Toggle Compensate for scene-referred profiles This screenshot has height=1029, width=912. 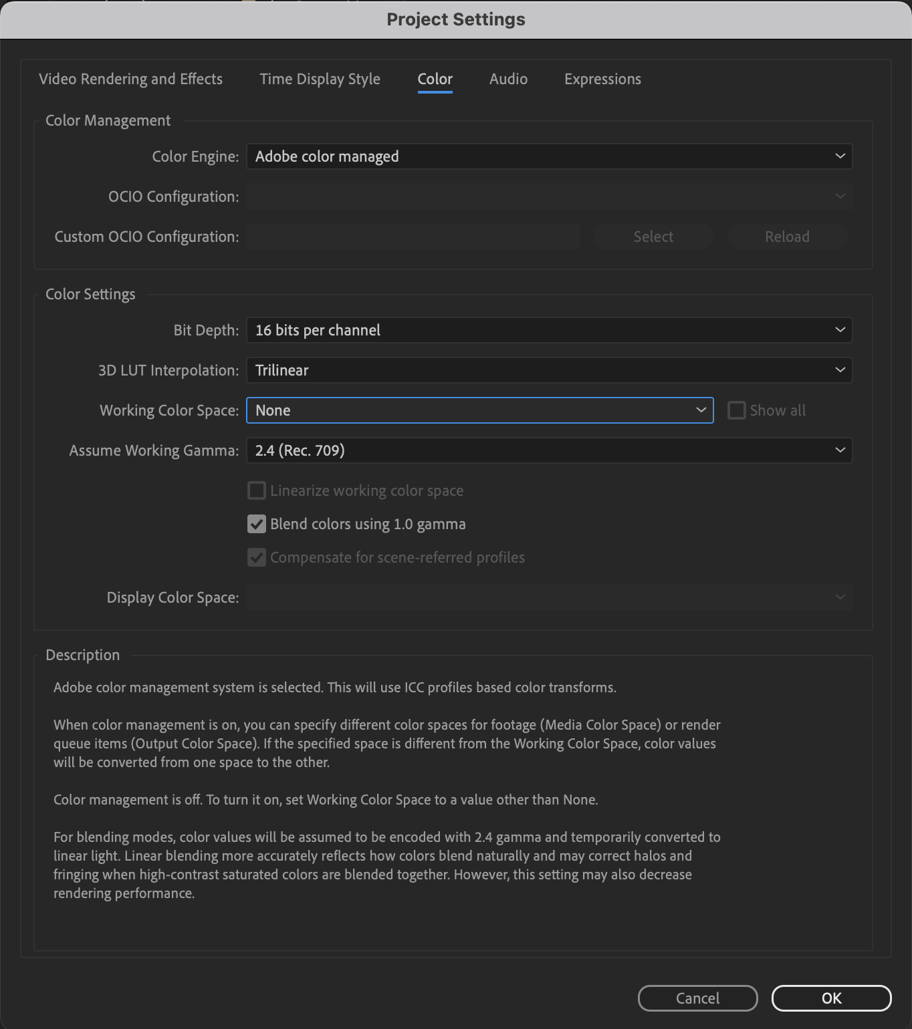coord(256,557)
